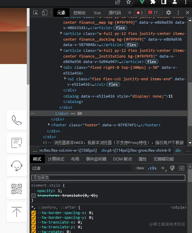
Task: Click elements panel scrollbar up arrow
Action: pos(190,21)
